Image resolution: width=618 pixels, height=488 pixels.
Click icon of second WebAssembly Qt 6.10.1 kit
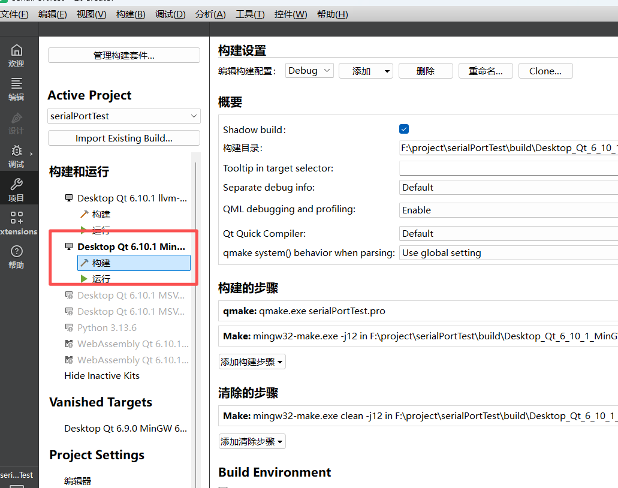(x=69, y=360)
